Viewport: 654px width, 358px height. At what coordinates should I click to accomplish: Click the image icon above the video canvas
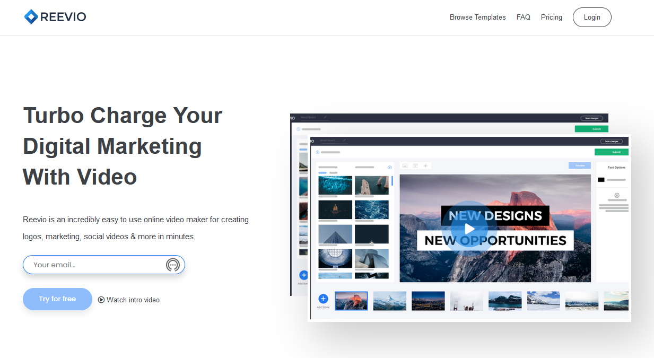(x=405, y=165)
